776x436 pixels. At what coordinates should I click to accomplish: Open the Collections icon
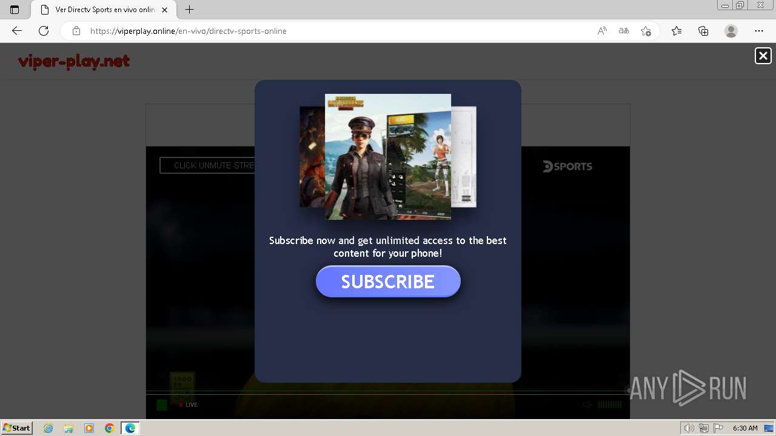703,31
